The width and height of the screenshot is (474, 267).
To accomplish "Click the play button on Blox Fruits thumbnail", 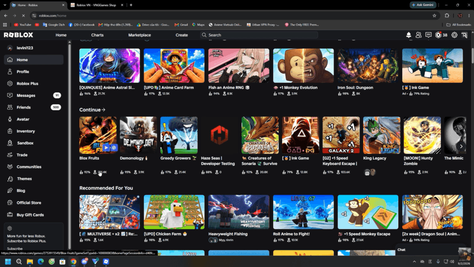I will (x=106, y=148).
